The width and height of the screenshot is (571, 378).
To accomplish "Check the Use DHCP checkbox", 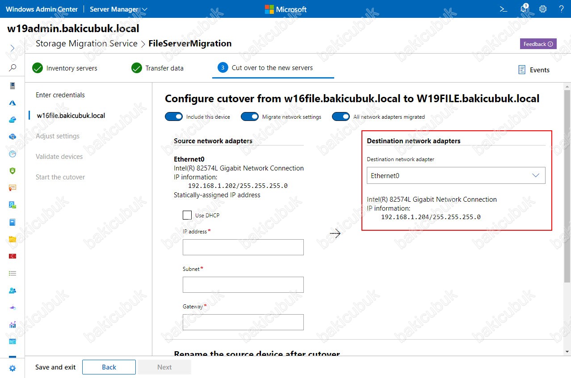I will tap(187, 215).
